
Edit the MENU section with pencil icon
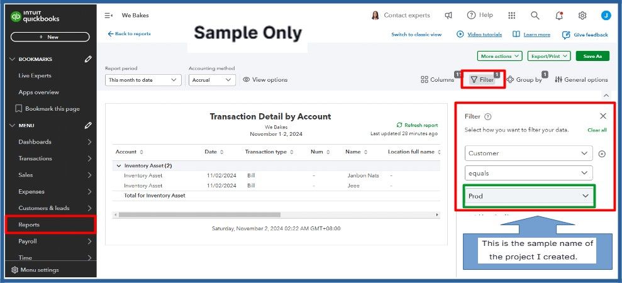click(x=88, y=125)
